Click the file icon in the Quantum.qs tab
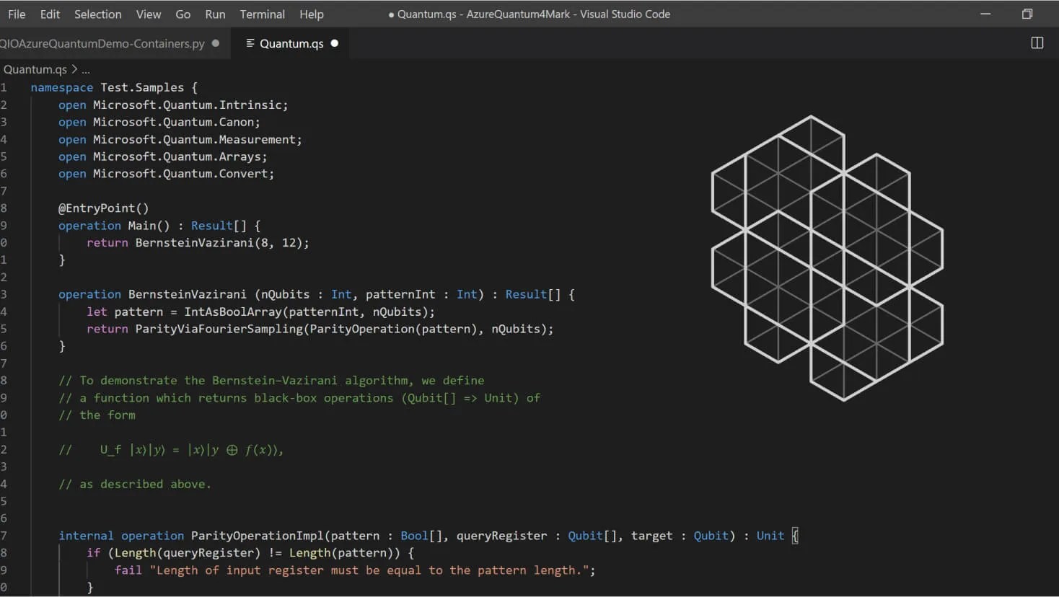 point(250,43)
